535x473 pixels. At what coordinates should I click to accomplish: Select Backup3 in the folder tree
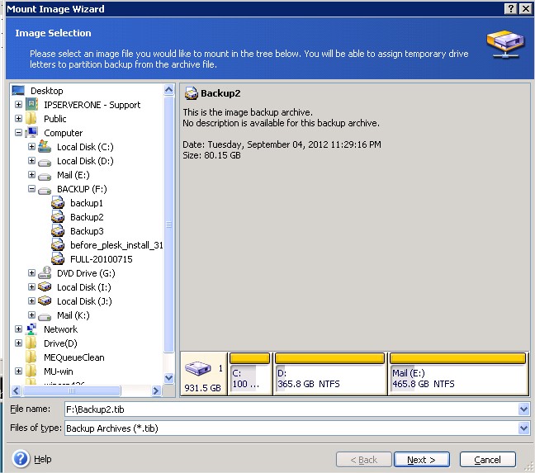tap(87, 231)
